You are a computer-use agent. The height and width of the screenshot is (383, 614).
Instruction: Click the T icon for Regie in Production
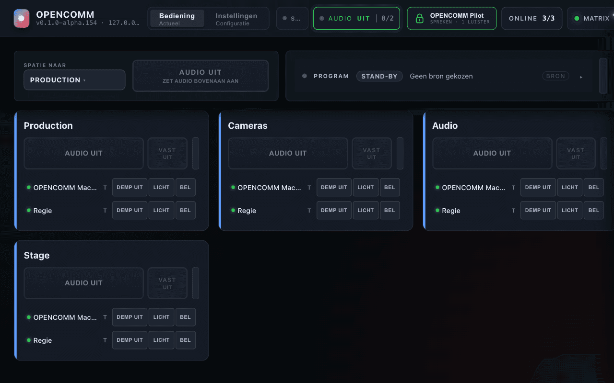coord(105,211)
